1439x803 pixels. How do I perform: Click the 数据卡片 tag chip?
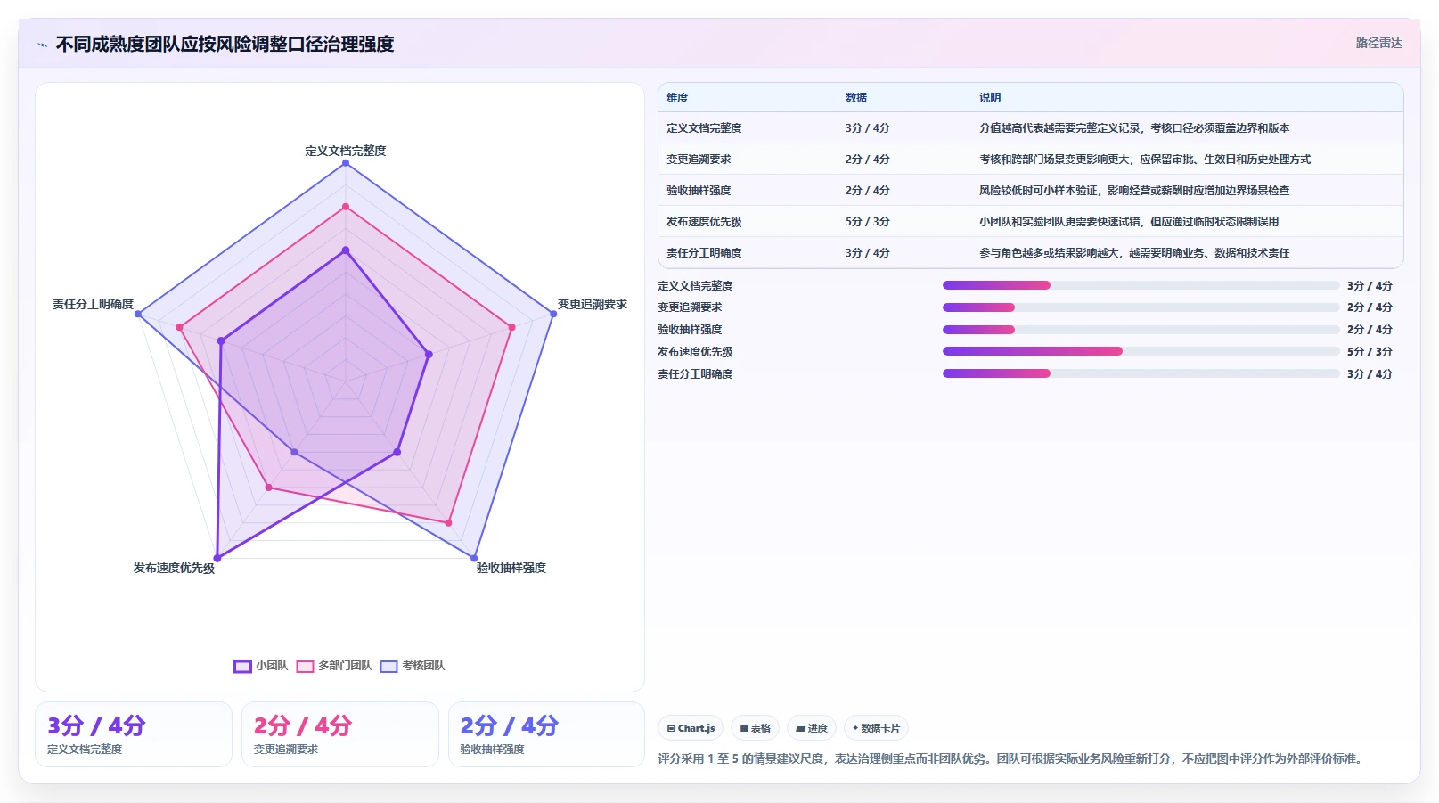point(876,728)
